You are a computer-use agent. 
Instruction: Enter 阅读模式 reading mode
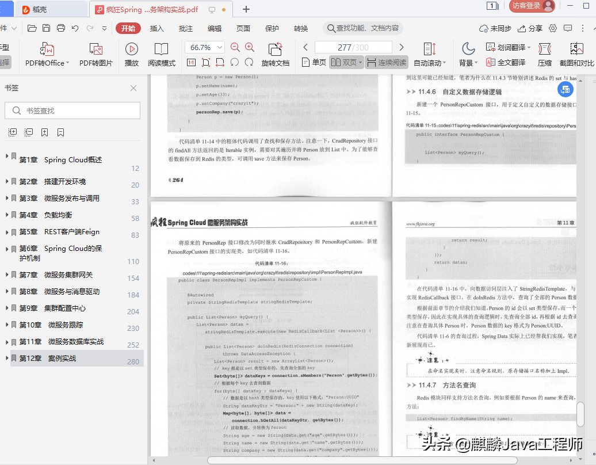(162, 55)
